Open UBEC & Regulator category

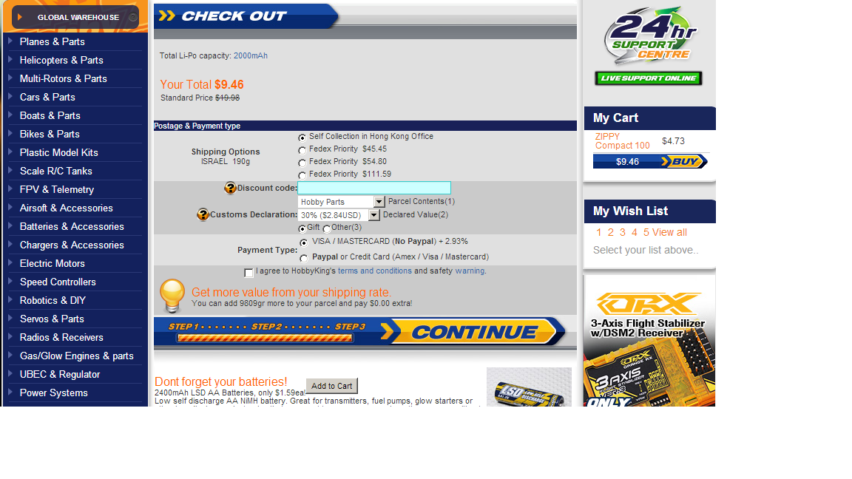tap(60, 374)
